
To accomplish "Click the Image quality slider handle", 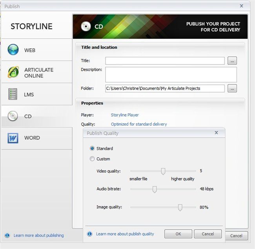I will (180, 207).
